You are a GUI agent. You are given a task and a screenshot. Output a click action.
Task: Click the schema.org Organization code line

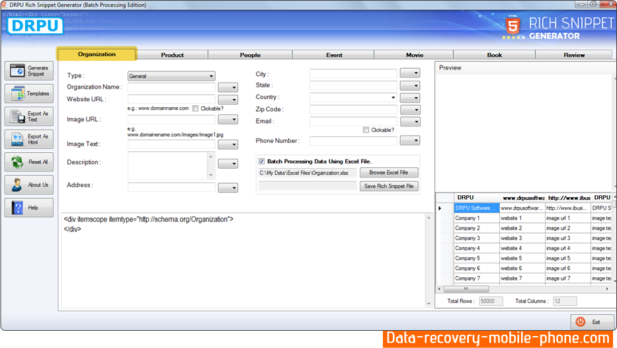(149, 219)
